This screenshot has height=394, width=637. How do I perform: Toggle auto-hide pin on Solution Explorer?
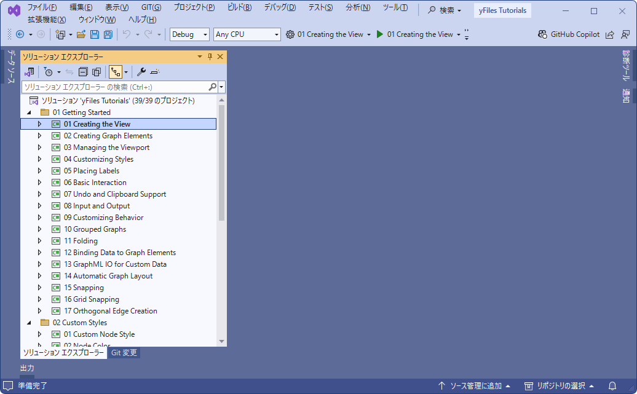pos(210,57)
